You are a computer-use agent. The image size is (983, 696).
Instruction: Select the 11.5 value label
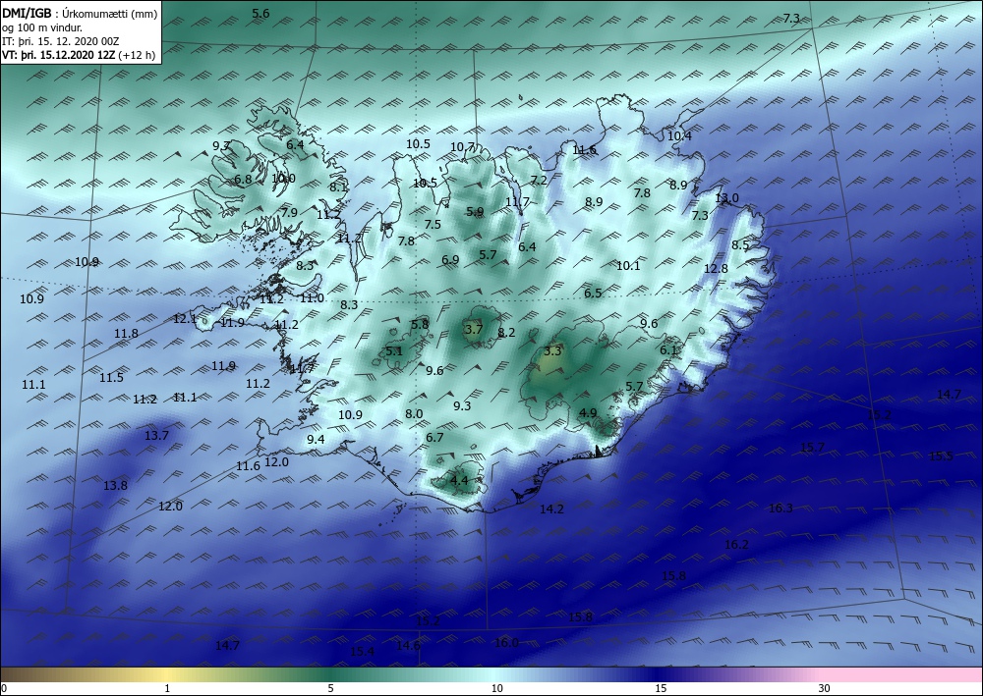tap(111, 377)
